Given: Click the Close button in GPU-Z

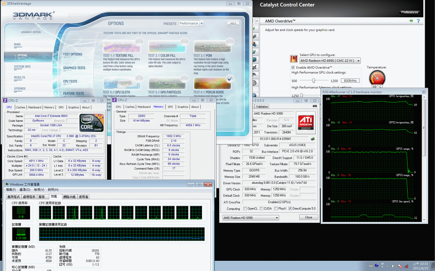Looking at the screenshot, I should tap(309, 217).
